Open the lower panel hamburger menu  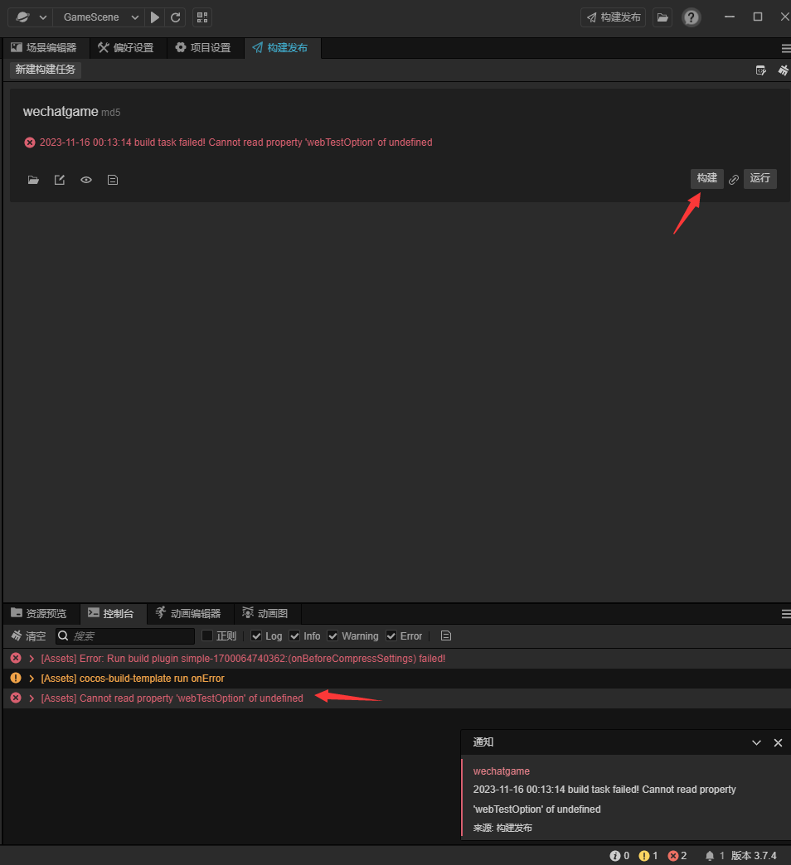(x=785, y=615)
